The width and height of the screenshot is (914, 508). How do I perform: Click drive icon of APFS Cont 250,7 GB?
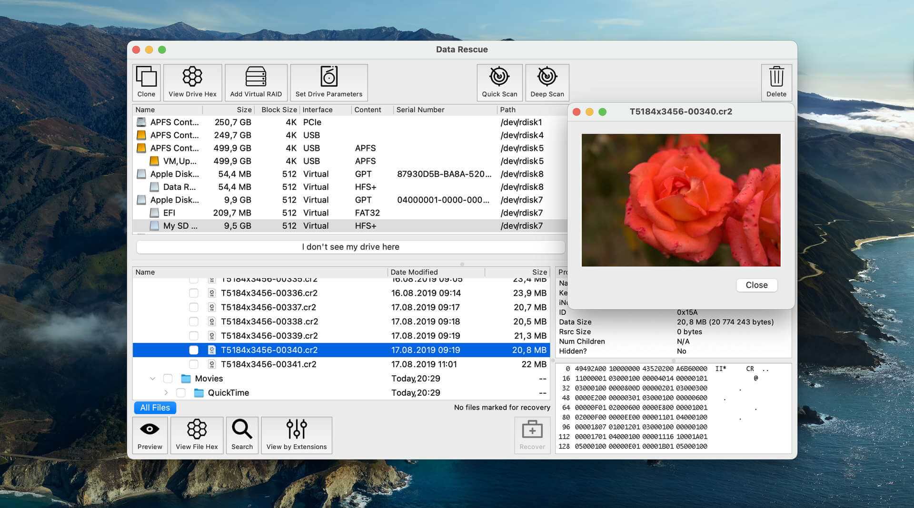(141, 122)
